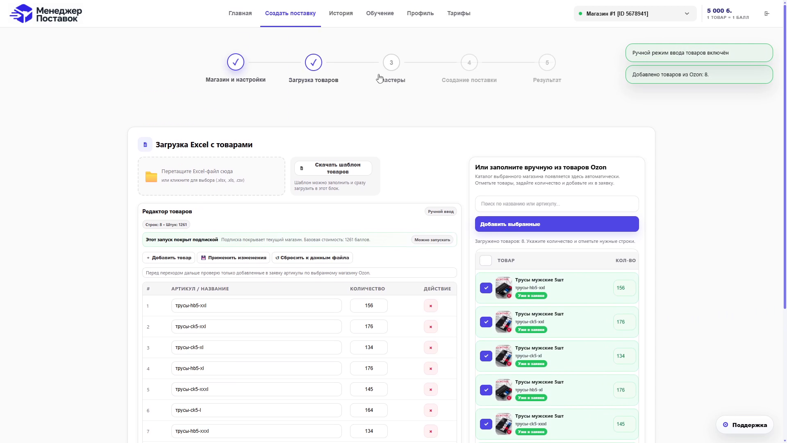The image size is (787, 443).
Task: Open Поддержка support chat
Action: (745, 425)
